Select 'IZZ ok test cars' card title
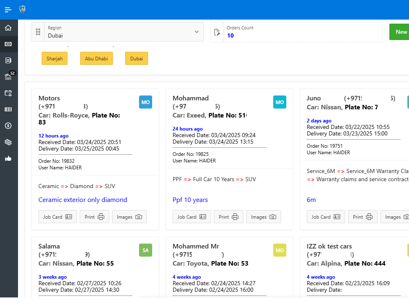The height and width of the screenshot is (306, 409). point(329,246)
